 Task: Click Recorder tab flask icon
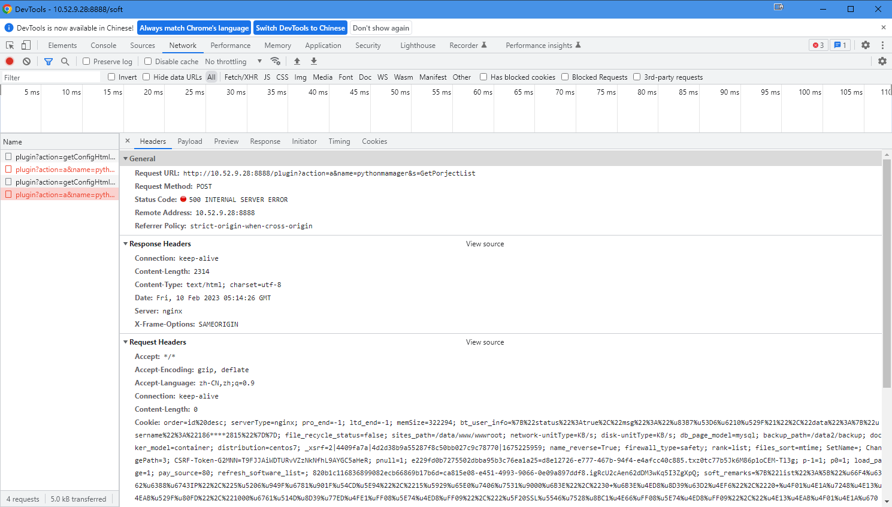[x=484, y=45]
